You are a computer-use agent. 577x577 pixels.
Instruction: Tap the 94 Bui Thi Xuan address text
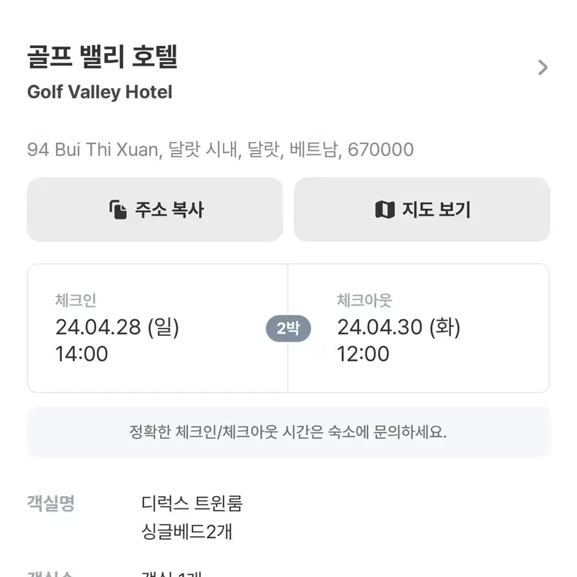click(221, 149)
